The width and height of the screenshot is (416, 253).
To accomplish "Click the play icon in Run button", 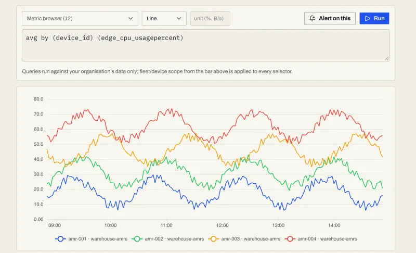I will pos(368,18).
